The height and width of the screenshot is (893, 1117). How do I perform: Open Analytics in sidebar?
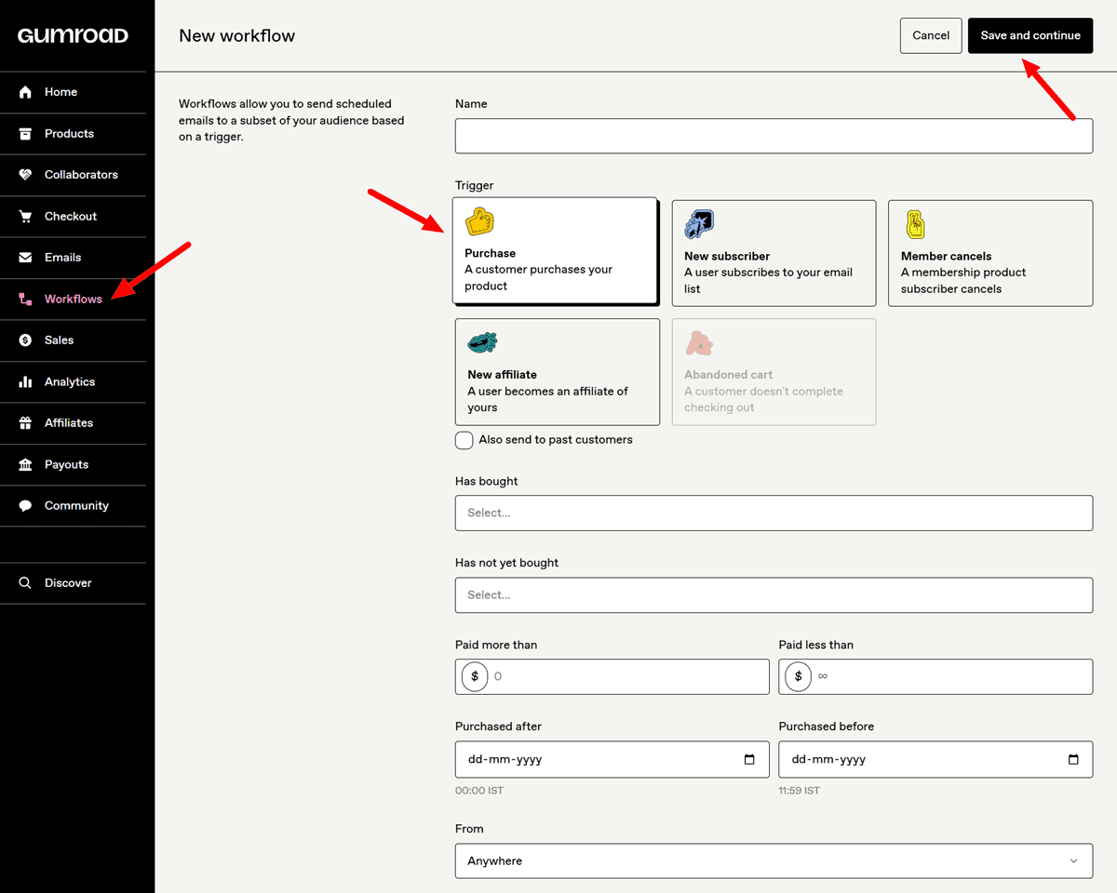point(73,381)
